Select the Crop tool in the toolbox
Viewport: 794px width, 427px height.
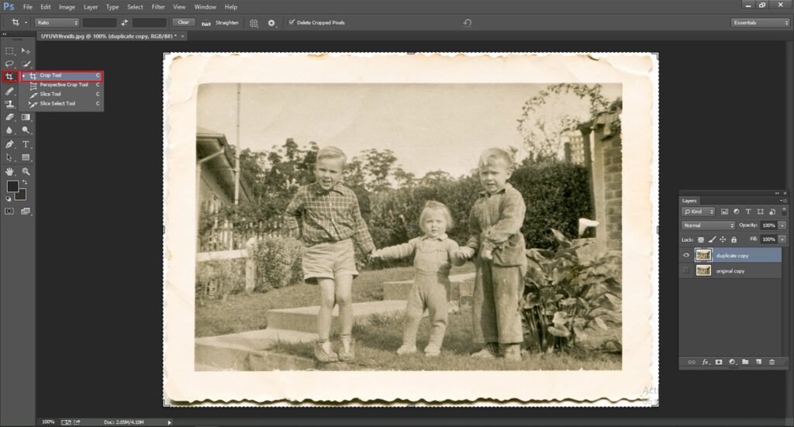pyautogui.click(x=9, y=77)
